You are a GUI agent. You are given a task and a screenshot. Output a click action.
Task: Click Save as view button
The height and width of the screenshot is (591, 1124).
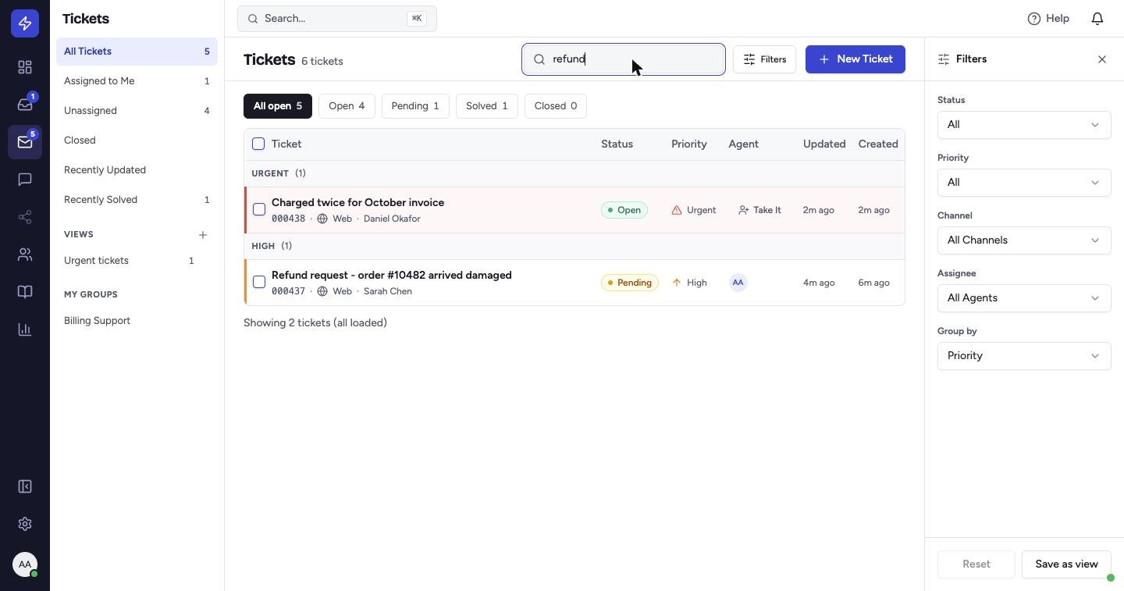[x=1066, y=564]
